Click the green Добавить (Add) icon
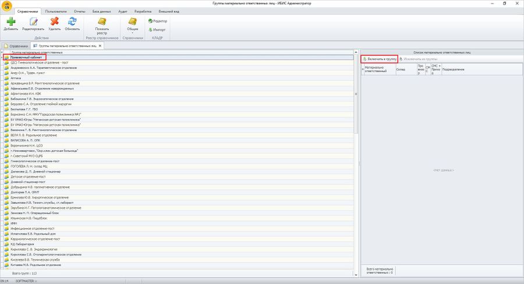Screen dimensions: 524x284 10,22
